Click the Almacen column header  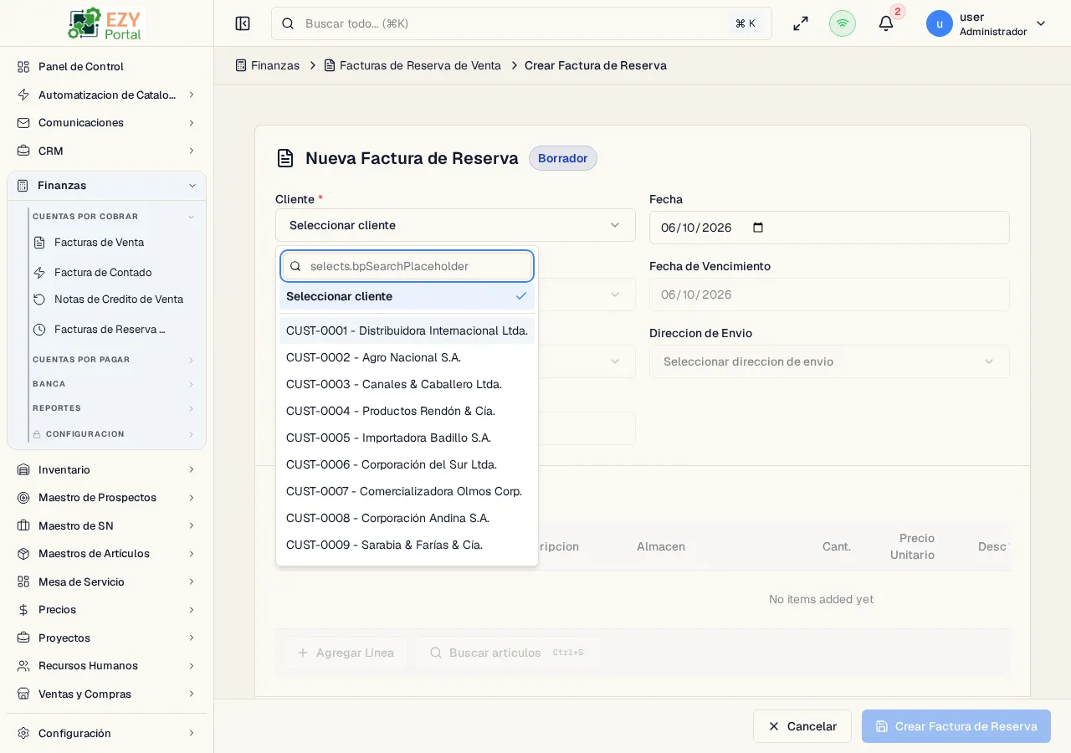(661, 546)
